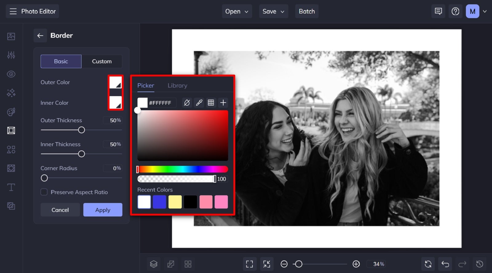Click the opacity value field showing 100
Viewport: 492px width, 273px height.
pos(222,179)
